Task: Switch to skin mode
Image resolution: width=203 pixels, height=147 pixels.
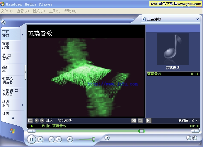Action: point(195,138)
